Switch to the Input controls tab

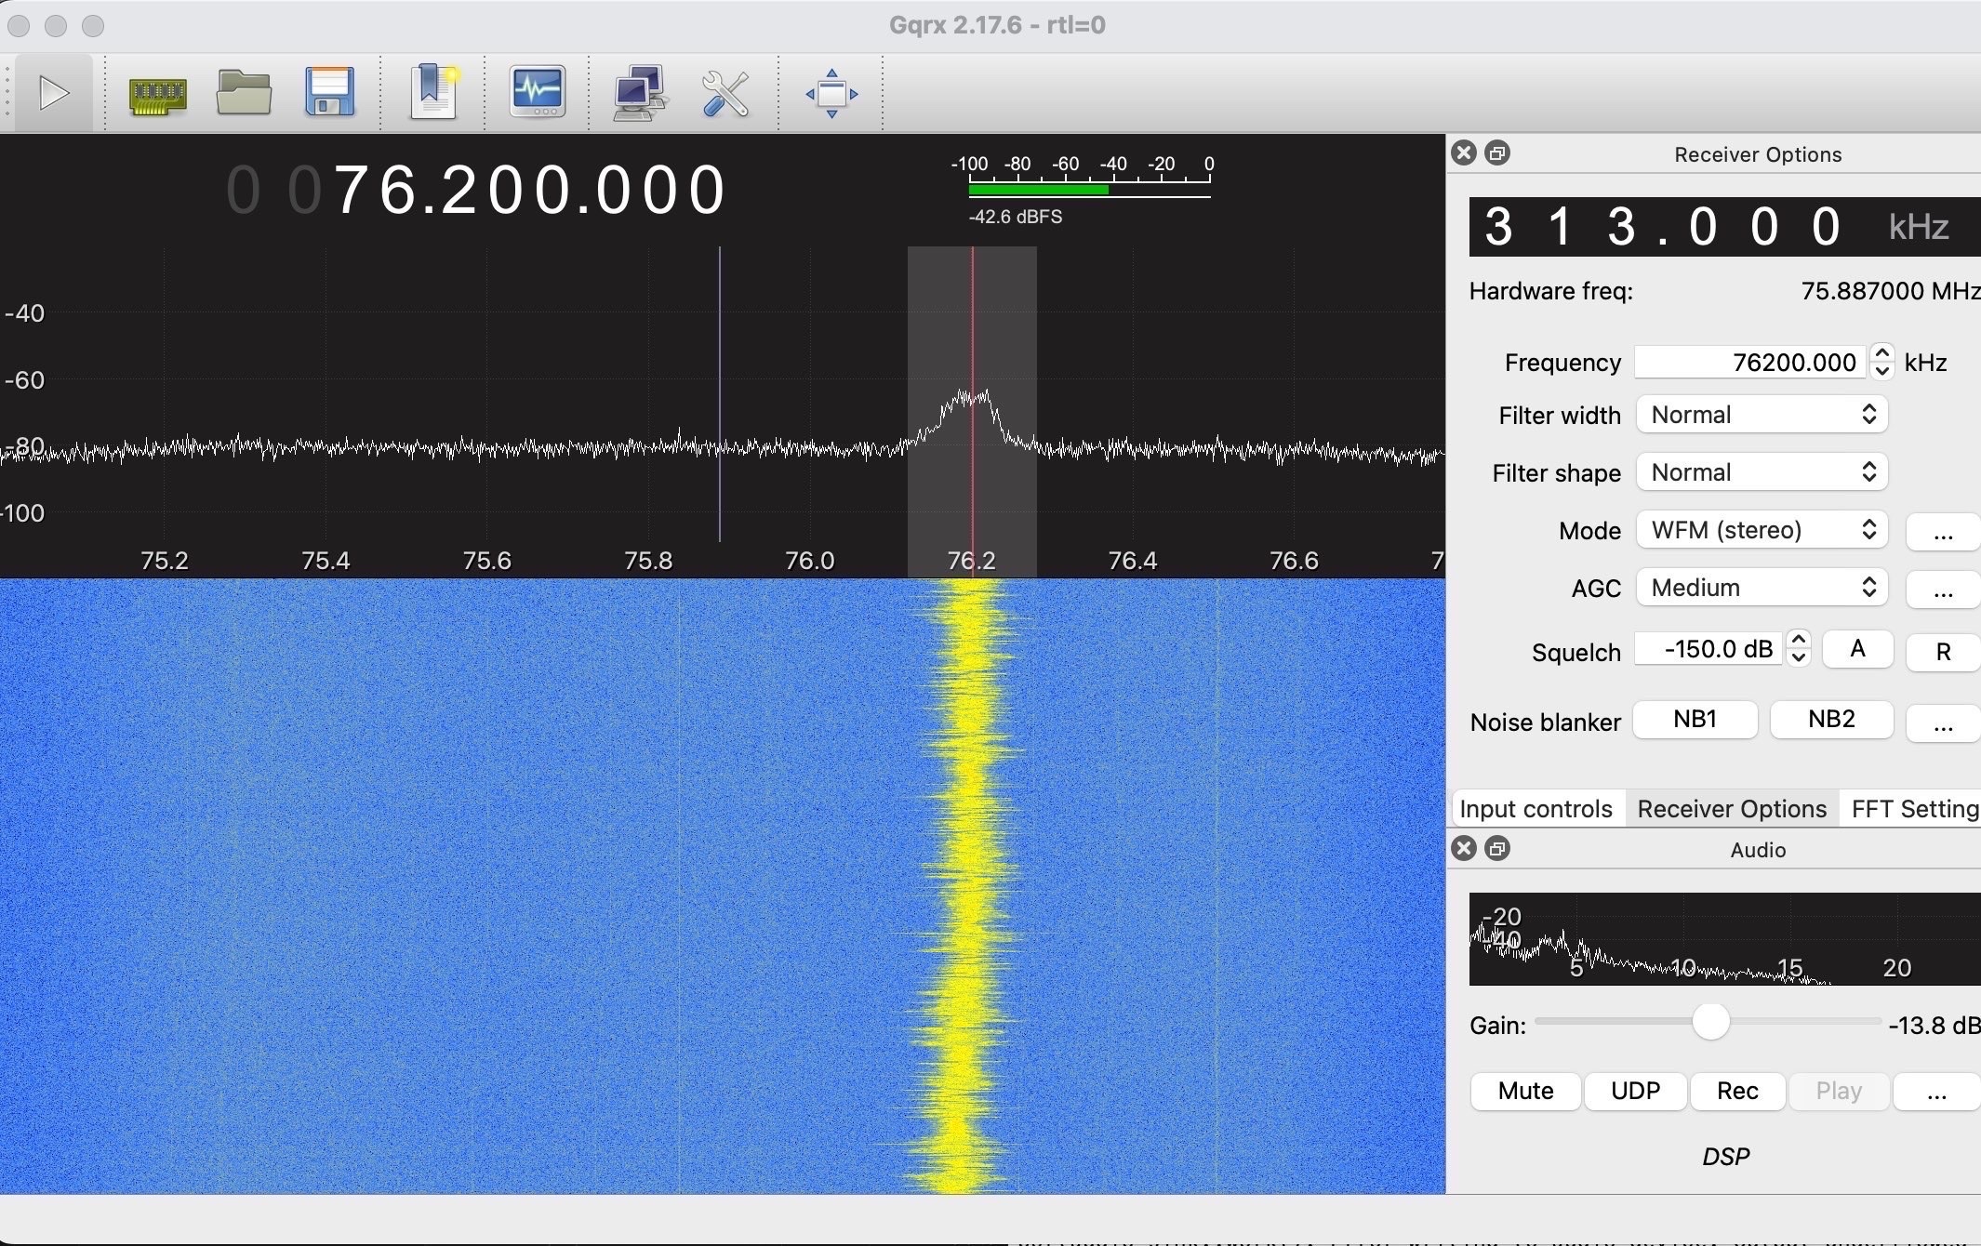[1536, 809]
